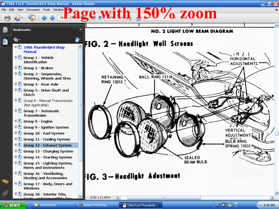Click the bookmark icon for Group 17
The width and height of the screenshot is (279, 209).
pyautogui.click(x=20, y=183)
